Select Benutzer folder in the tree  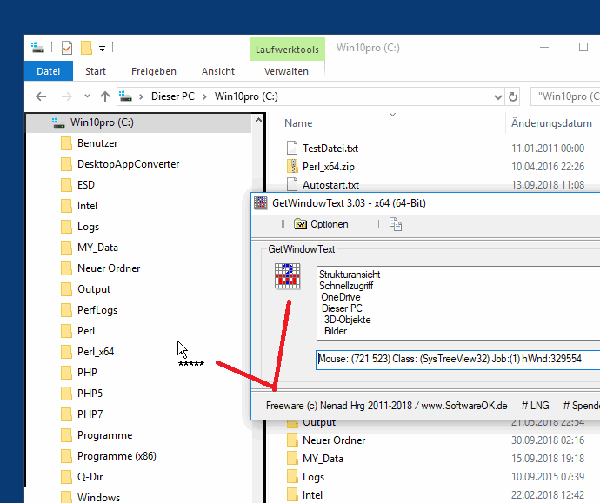pyautogui.click(x=97, y=143)
